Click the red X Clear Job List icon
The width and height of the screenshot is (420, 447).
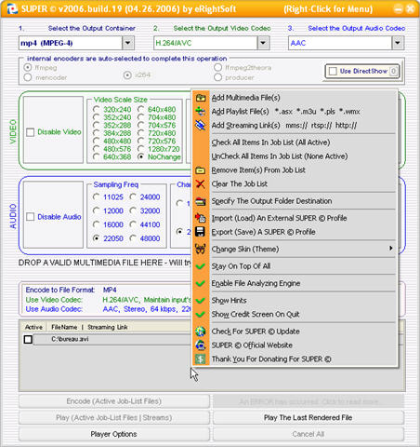pyautogui.click(x=201, y=184)
